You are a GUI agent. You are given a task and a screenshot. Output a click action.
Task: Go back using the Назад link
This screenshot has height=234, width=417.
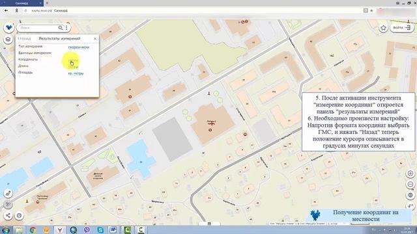(x=25, y=38)
